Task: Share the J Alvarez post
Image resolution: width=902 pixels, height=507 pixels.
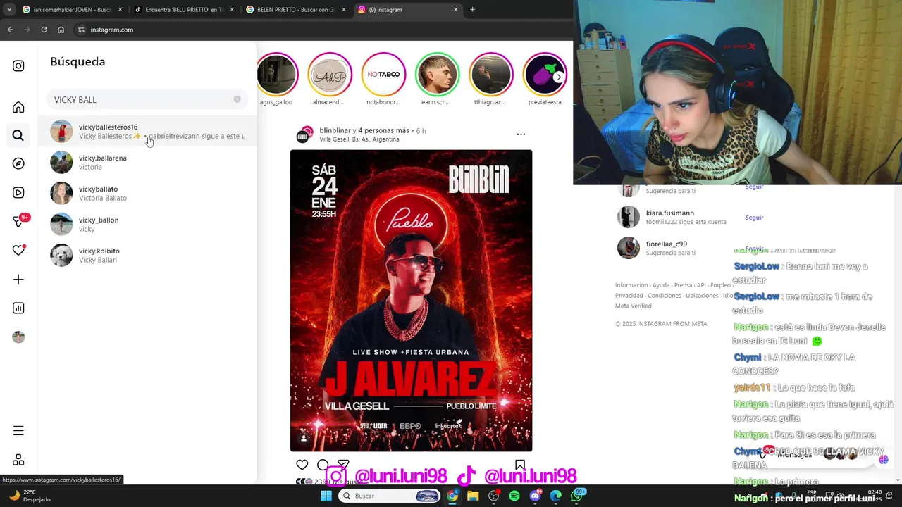Action: pos(343,465)
